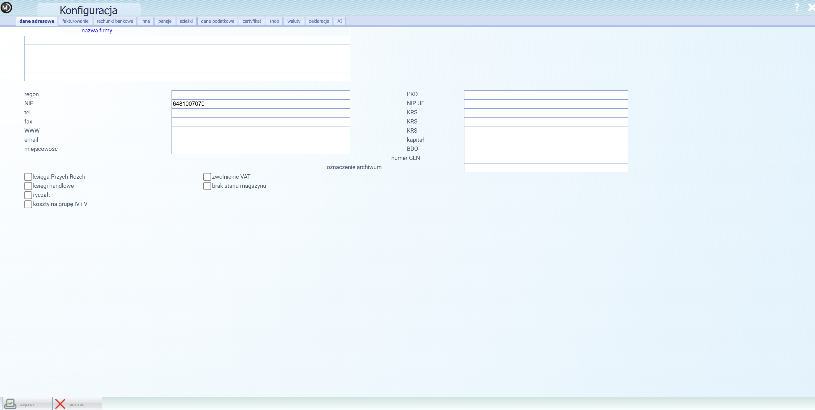Click the email input field

(x=261, y=140)
